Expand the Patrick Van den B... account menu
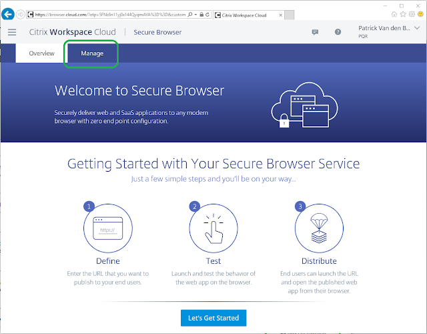This screenshot has width=427, height=334. (x=416, y=28)
